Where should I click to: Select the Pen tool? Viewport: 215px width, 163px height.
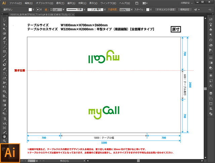4,38
